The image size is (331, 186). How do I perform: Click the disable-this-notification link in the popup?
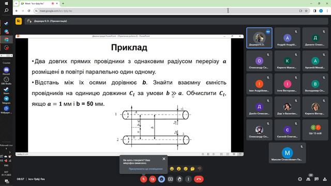(146, 169)
